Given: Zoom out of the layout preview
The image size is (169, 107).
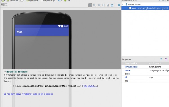Looking at the screenshot, I should (x=104, y=5).
